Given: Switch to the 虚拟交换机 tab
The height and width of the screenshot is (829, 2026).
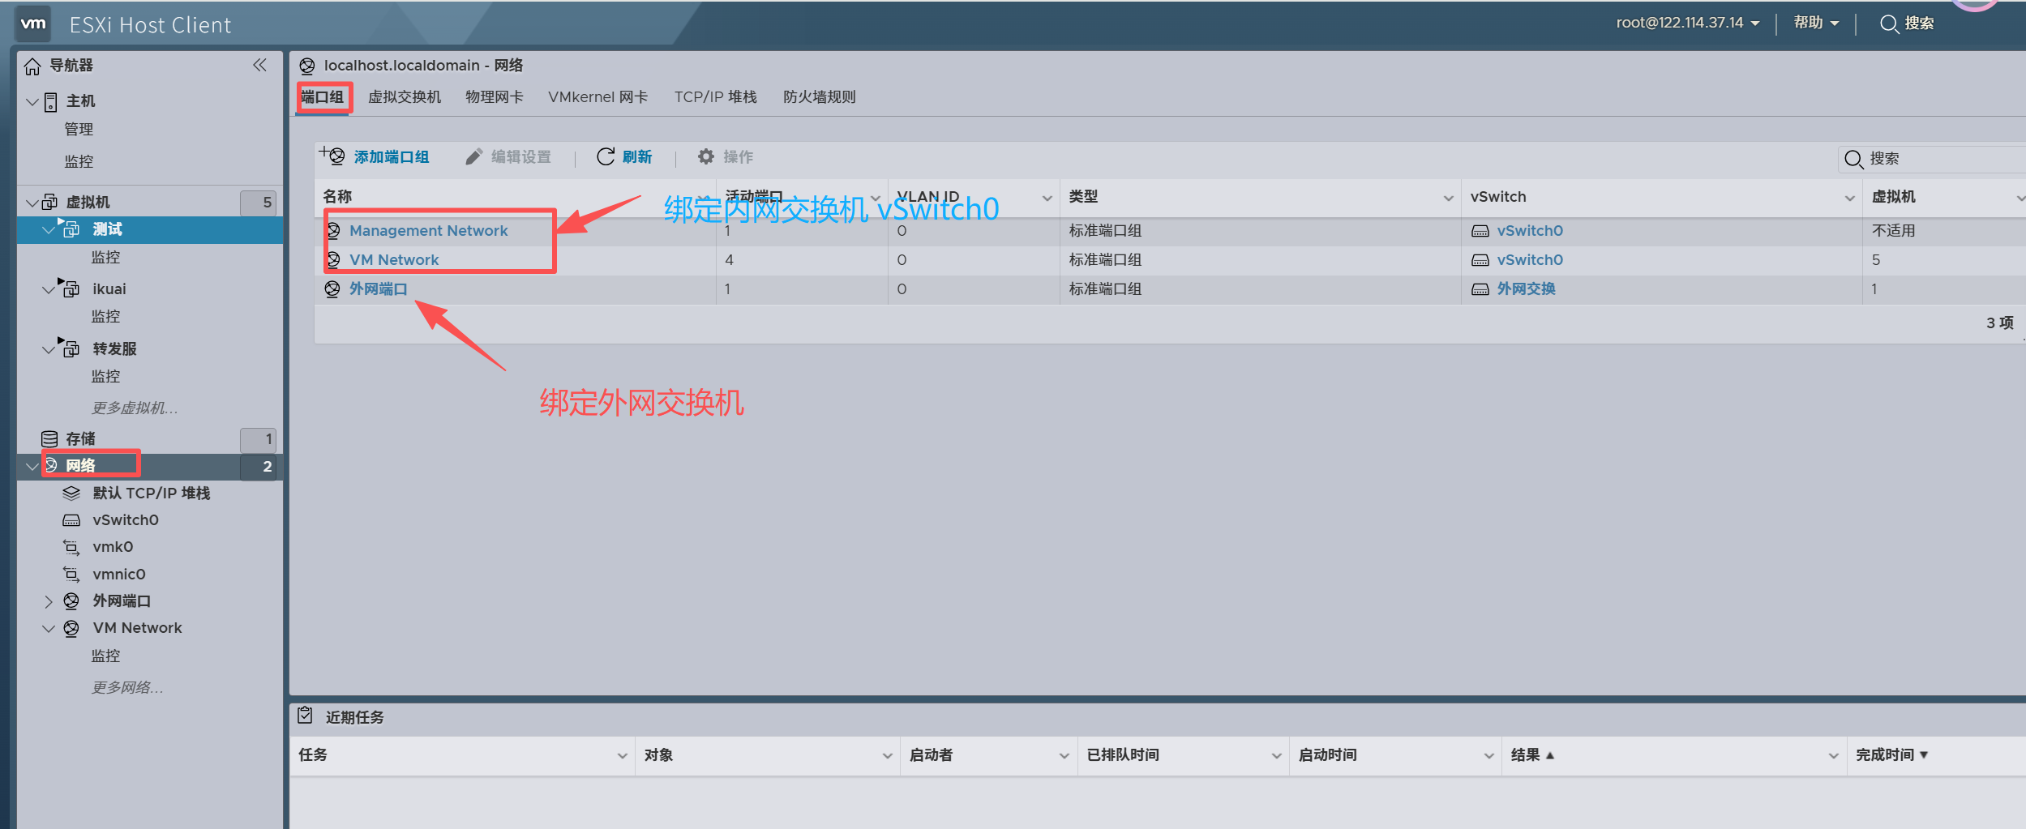Looking at the screenshot, I should click(x=404, y=97).
